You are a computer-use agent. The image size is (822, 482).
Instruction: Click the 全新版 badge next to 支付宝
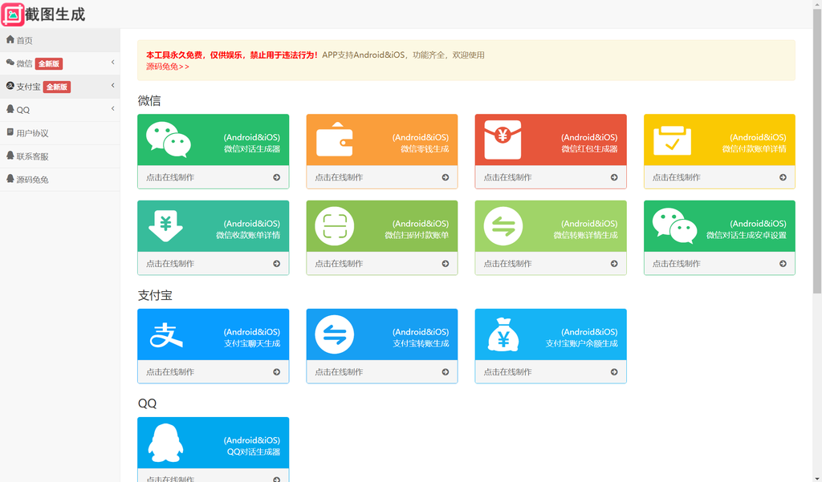[x=57, y=87]
